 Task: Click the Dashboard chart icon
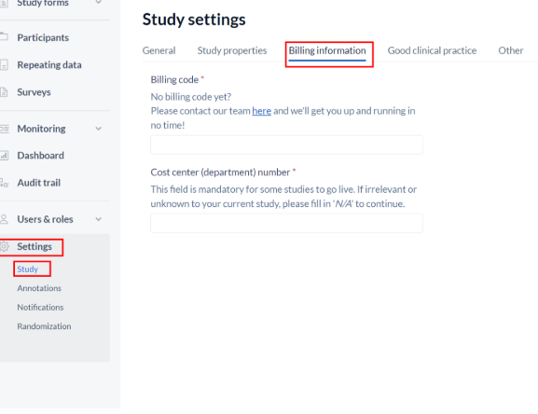(x=4, y=156)
